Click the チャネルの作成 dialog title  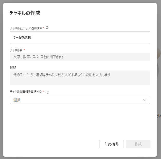25,13
